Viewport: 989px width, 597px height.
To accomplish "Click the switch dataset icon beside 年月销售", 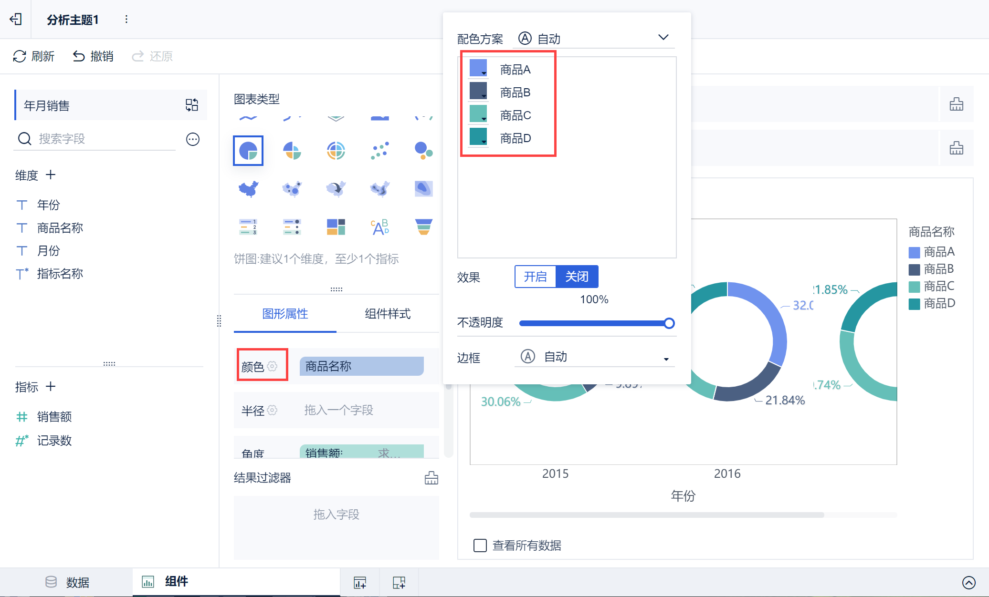I will [192, 105].
